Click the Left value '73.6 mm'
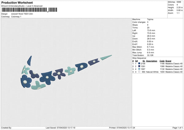The height and width of the screenshot is (130, 184). (151, 30)
